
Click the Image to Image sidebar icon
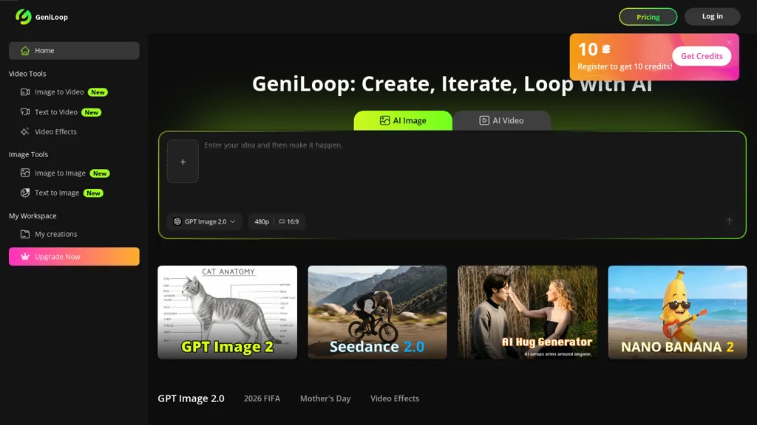[x=25, y=173]
